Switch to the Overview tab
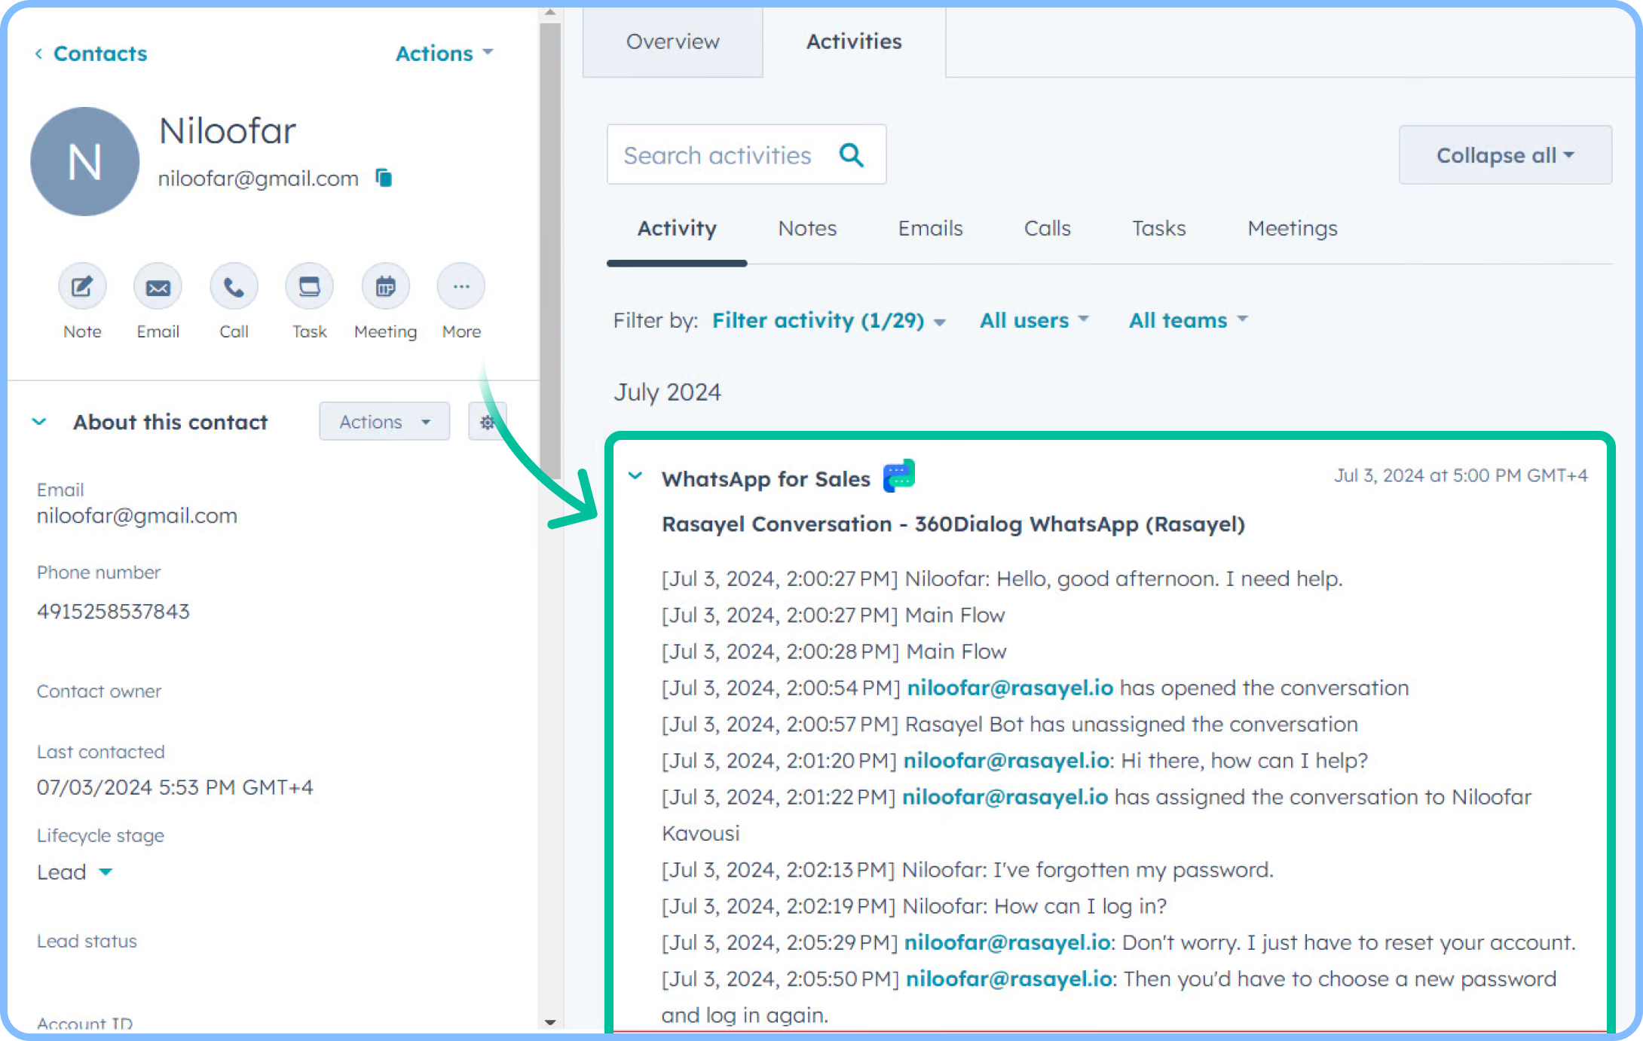The width and height of the screenshot is (1643, 1041). point(672,41)
